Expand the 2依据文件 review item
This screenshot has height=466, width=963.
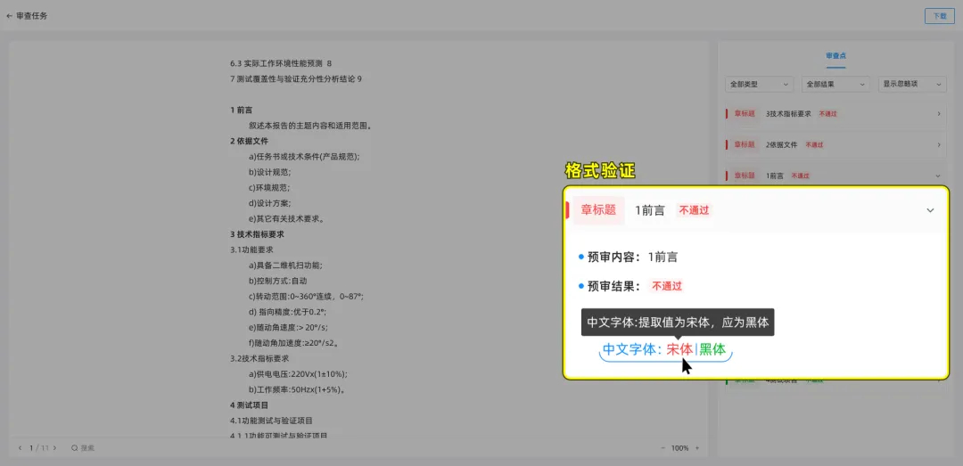click(938, 144)
